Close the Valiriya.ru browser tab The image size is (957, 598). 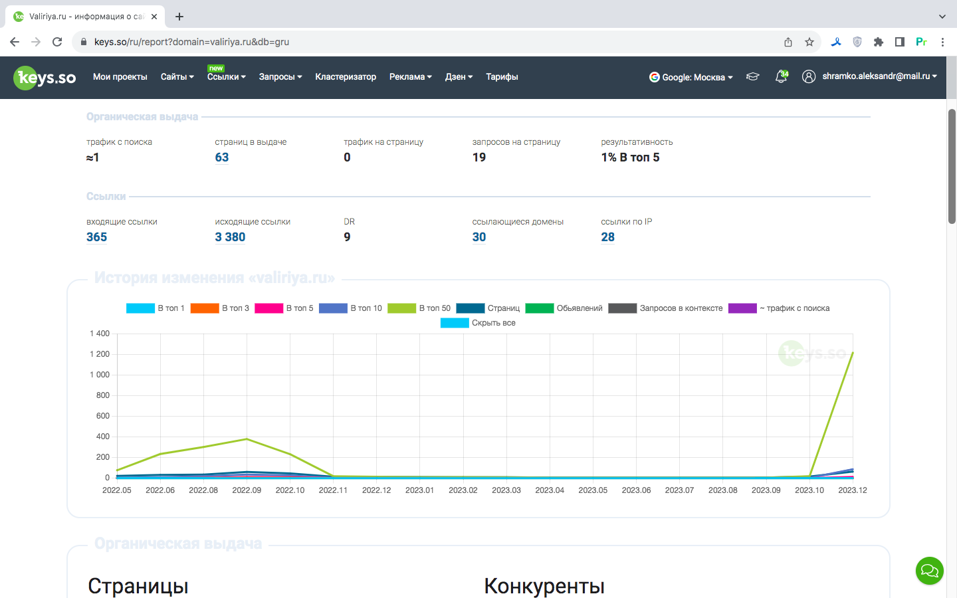pyautogui.click(x=154, y=16)
